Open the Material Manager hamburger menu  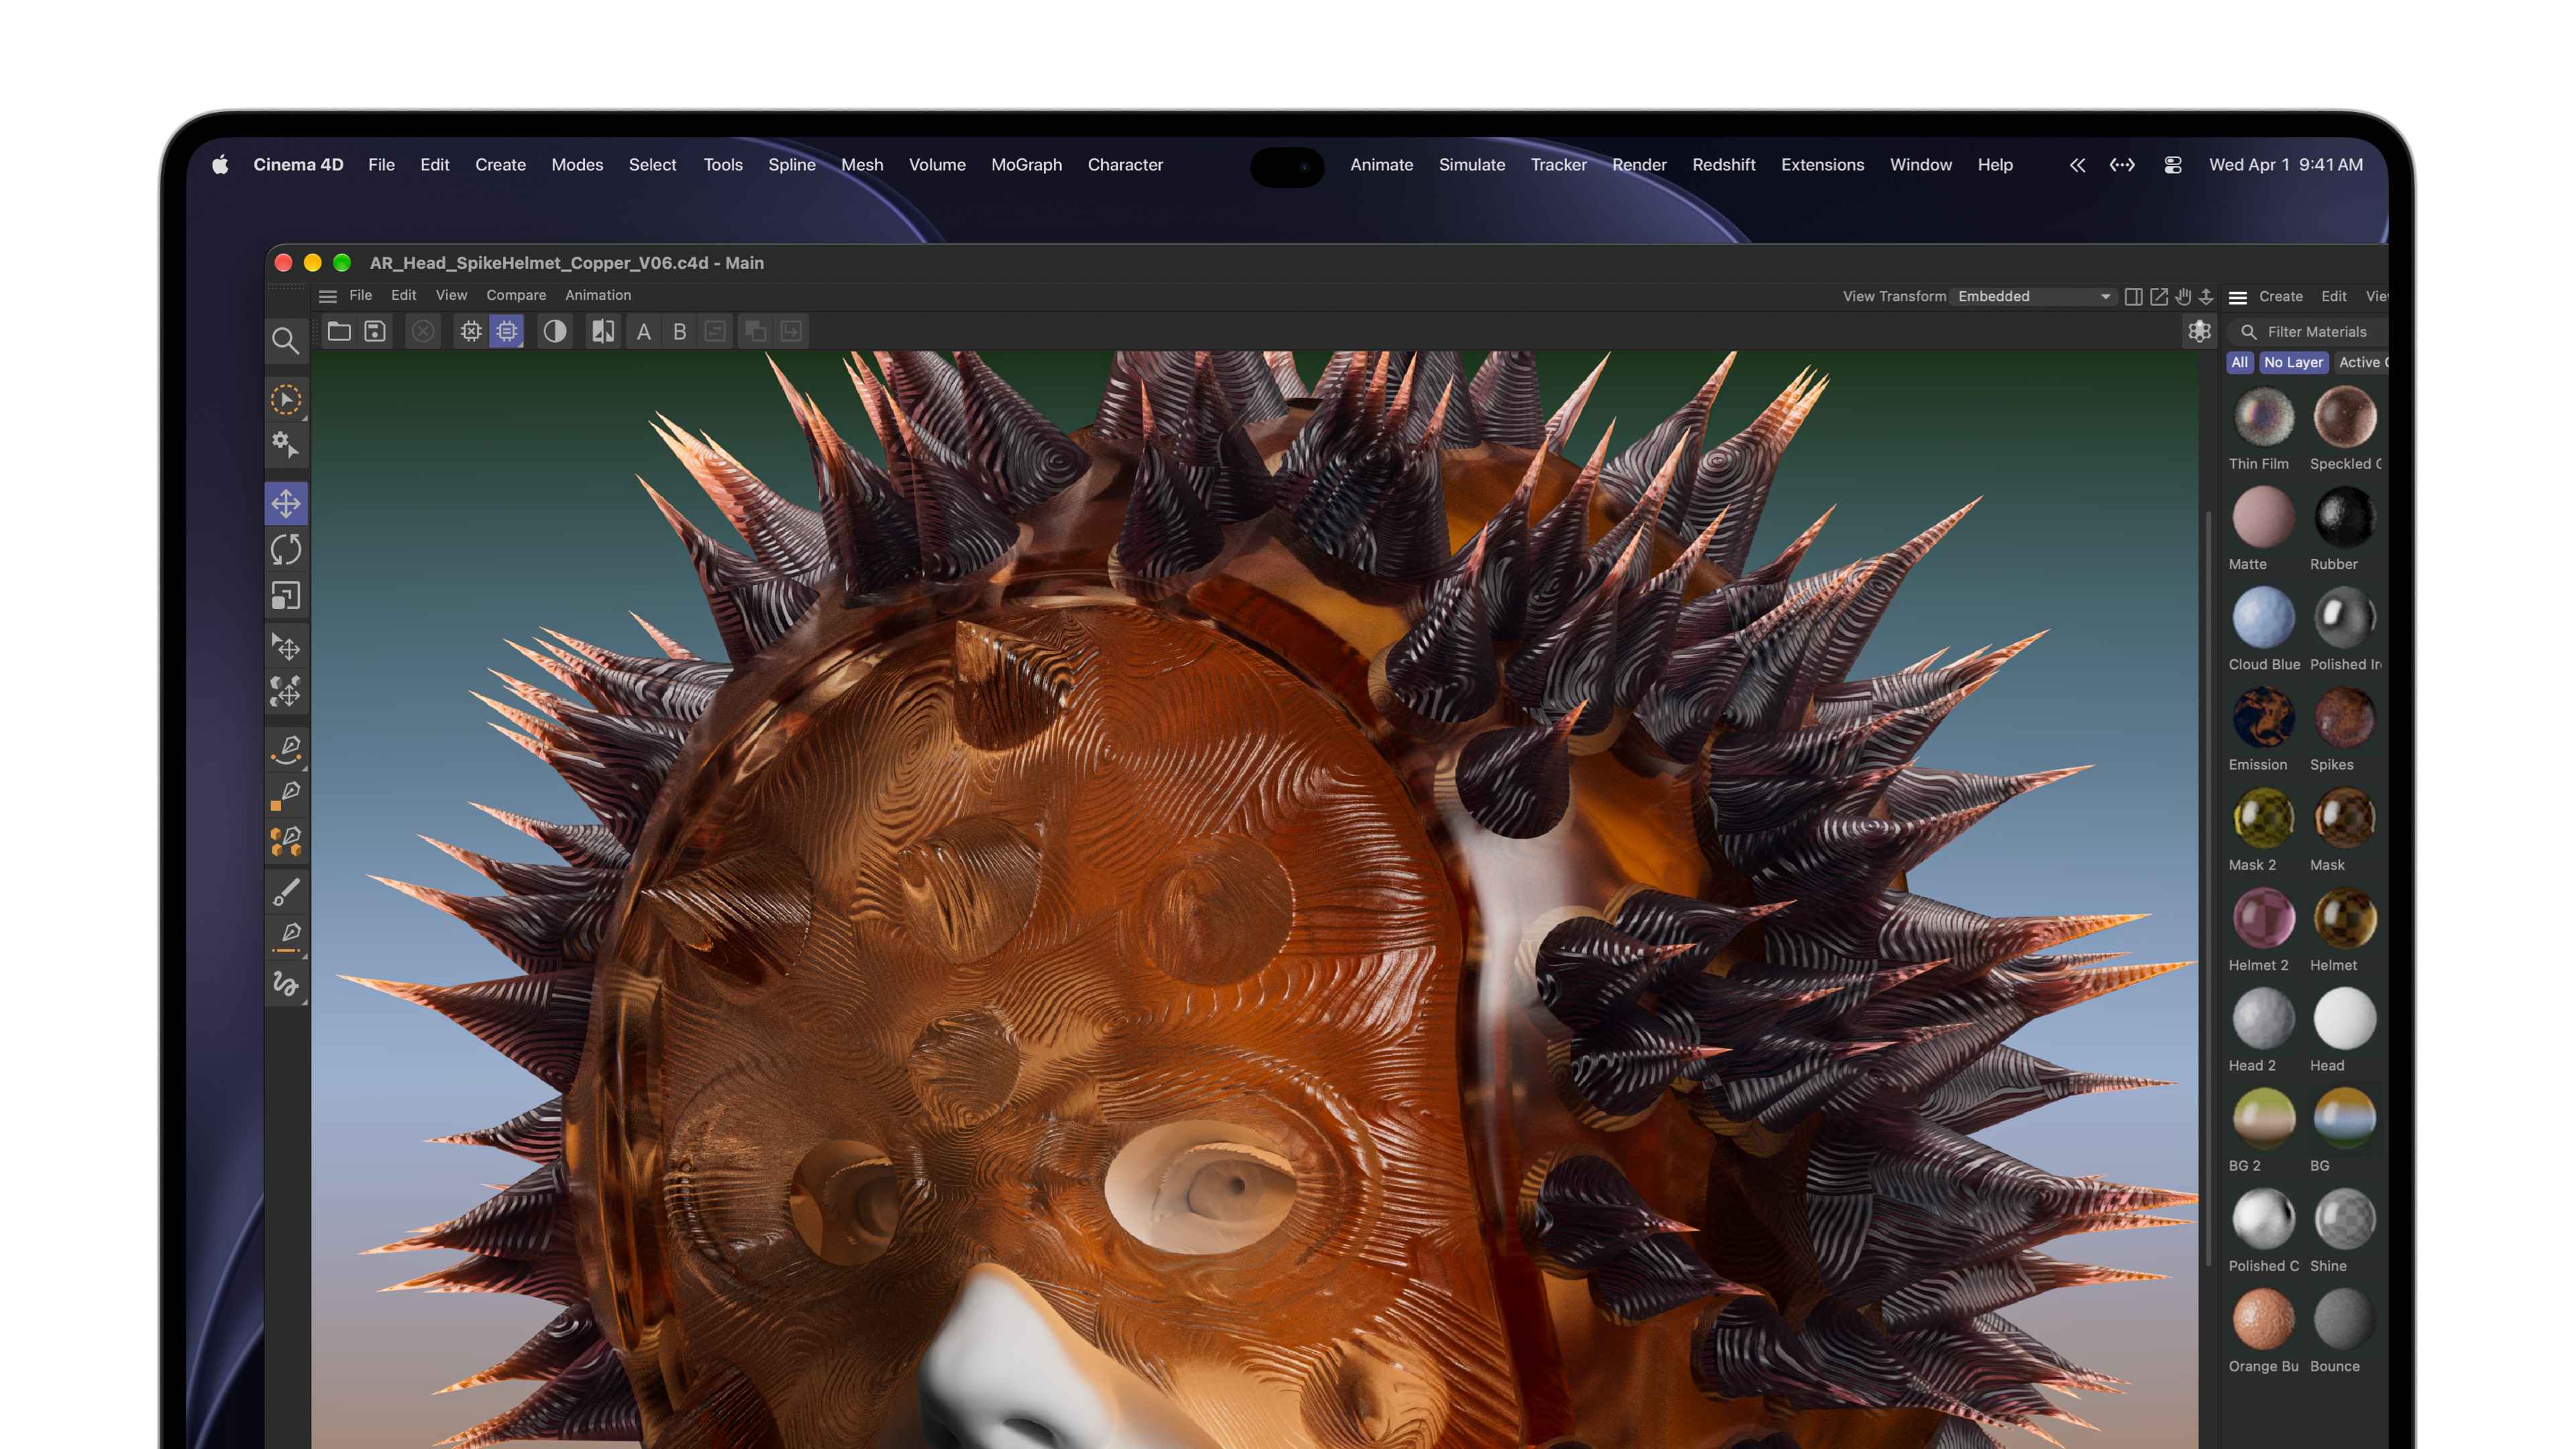pos(2238,297)
